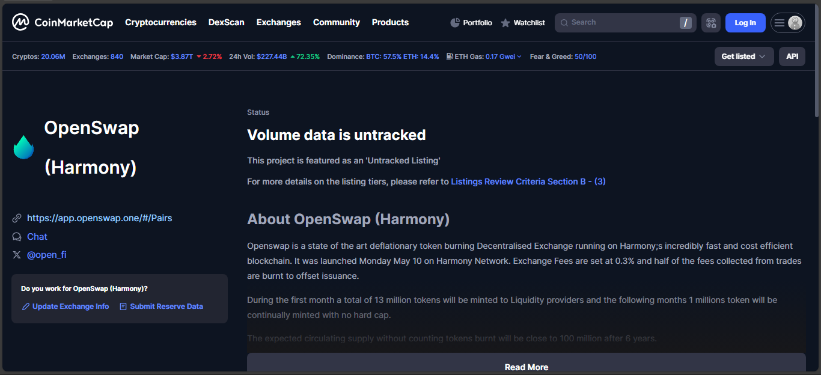Click the Submit Reserve Data document icon
The image size is (821, 375).
pos(123,306)
